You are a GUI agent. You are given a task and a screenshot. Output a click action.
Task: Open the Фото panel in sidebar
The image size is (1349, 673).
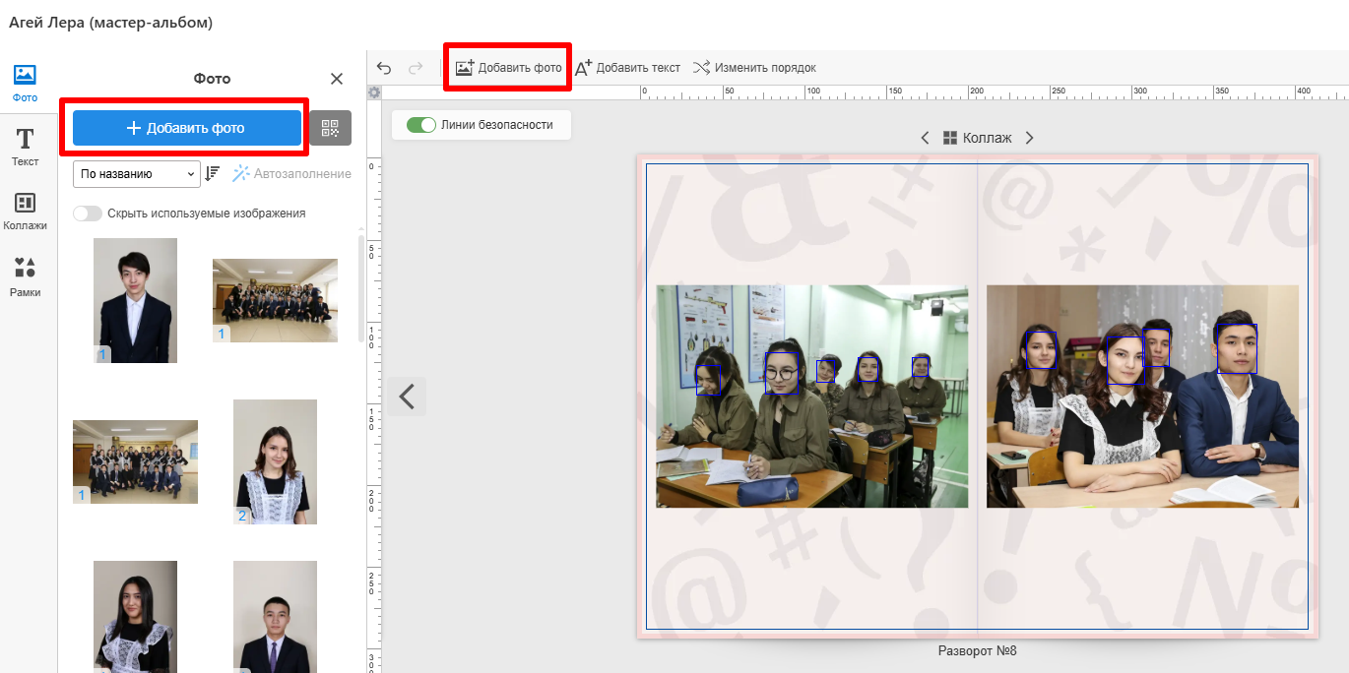tap(26, 84)
